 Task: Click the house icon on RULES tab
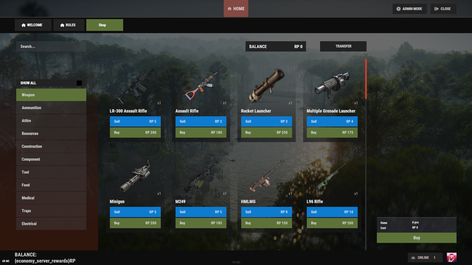(x=62, y=25)
